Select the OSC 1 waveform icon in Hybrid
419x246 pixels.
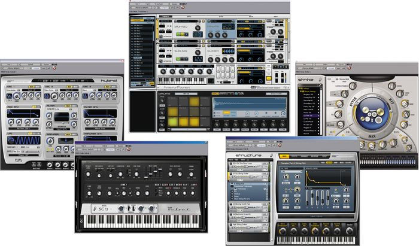click(10, 96)
